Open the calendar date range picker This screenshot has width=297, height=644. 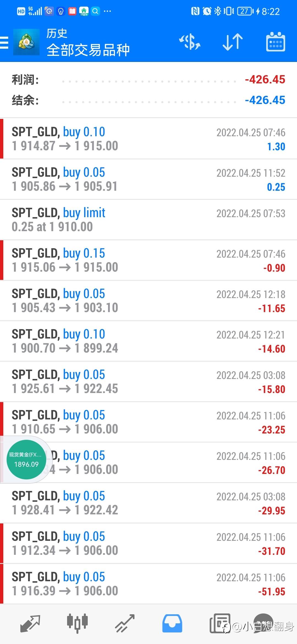click(x=276, y=42)
